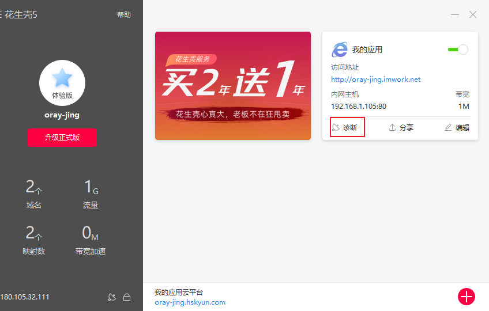This screenshot has width=489, height=311.
Task: Click the 升级正式版 upgrade button
Action: point(62,138)
